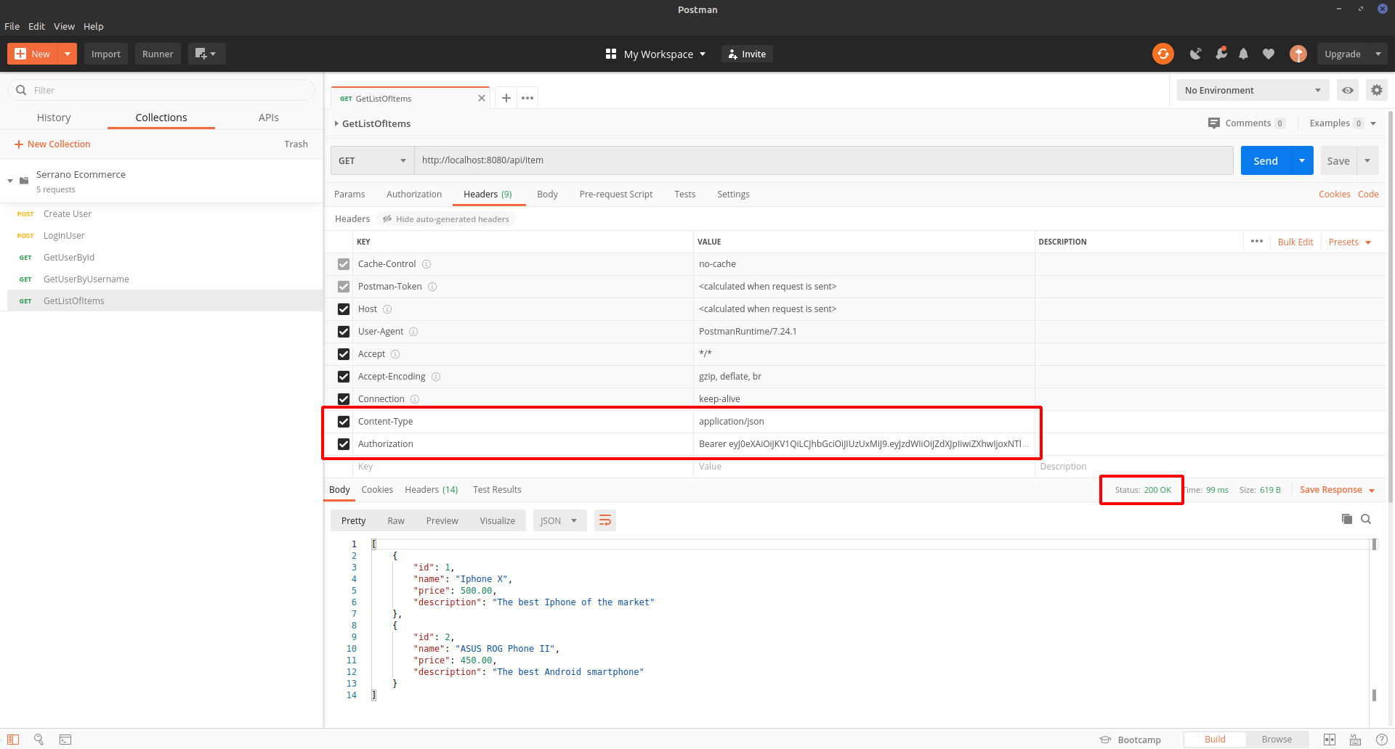Uncheck the Accept header
Screen dimensions: 1395x749
[x=344, y=354]
